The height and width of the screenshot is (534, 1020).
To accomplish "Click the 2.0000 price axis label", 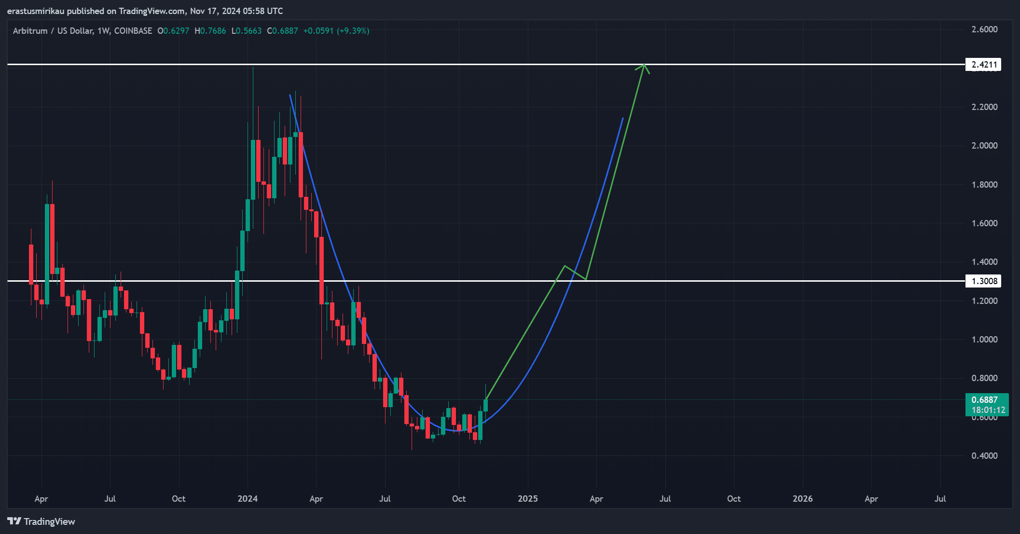I will tap(984, 146).
